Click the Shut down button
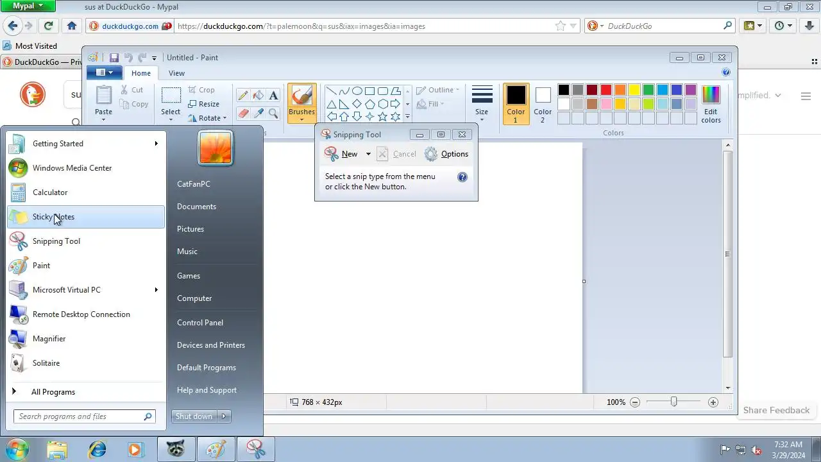This screenshot has height=462, width=821. tap(195, 416)
